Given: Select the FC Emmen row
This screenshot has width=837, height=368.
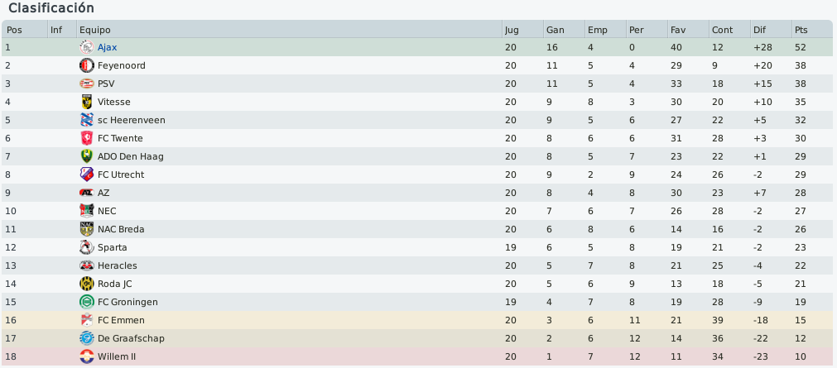Looking at the screenshot, I should click(417, 320).
